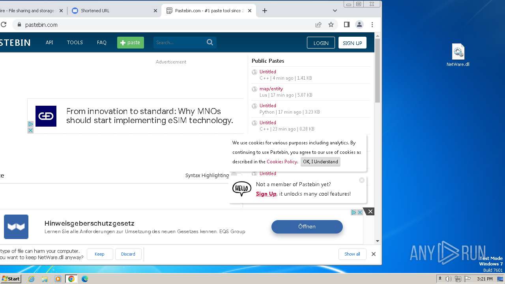Keep the NetWare.dll download

coord(99,254)
